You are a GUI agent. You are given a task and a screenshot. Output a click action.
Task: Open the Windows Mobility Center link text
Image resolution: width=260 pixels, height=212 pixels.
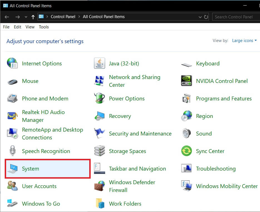[227, 186]
